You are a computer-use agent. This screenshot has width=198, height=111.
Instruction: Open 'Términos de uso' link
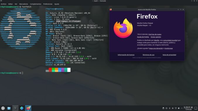tap(148, 55)
